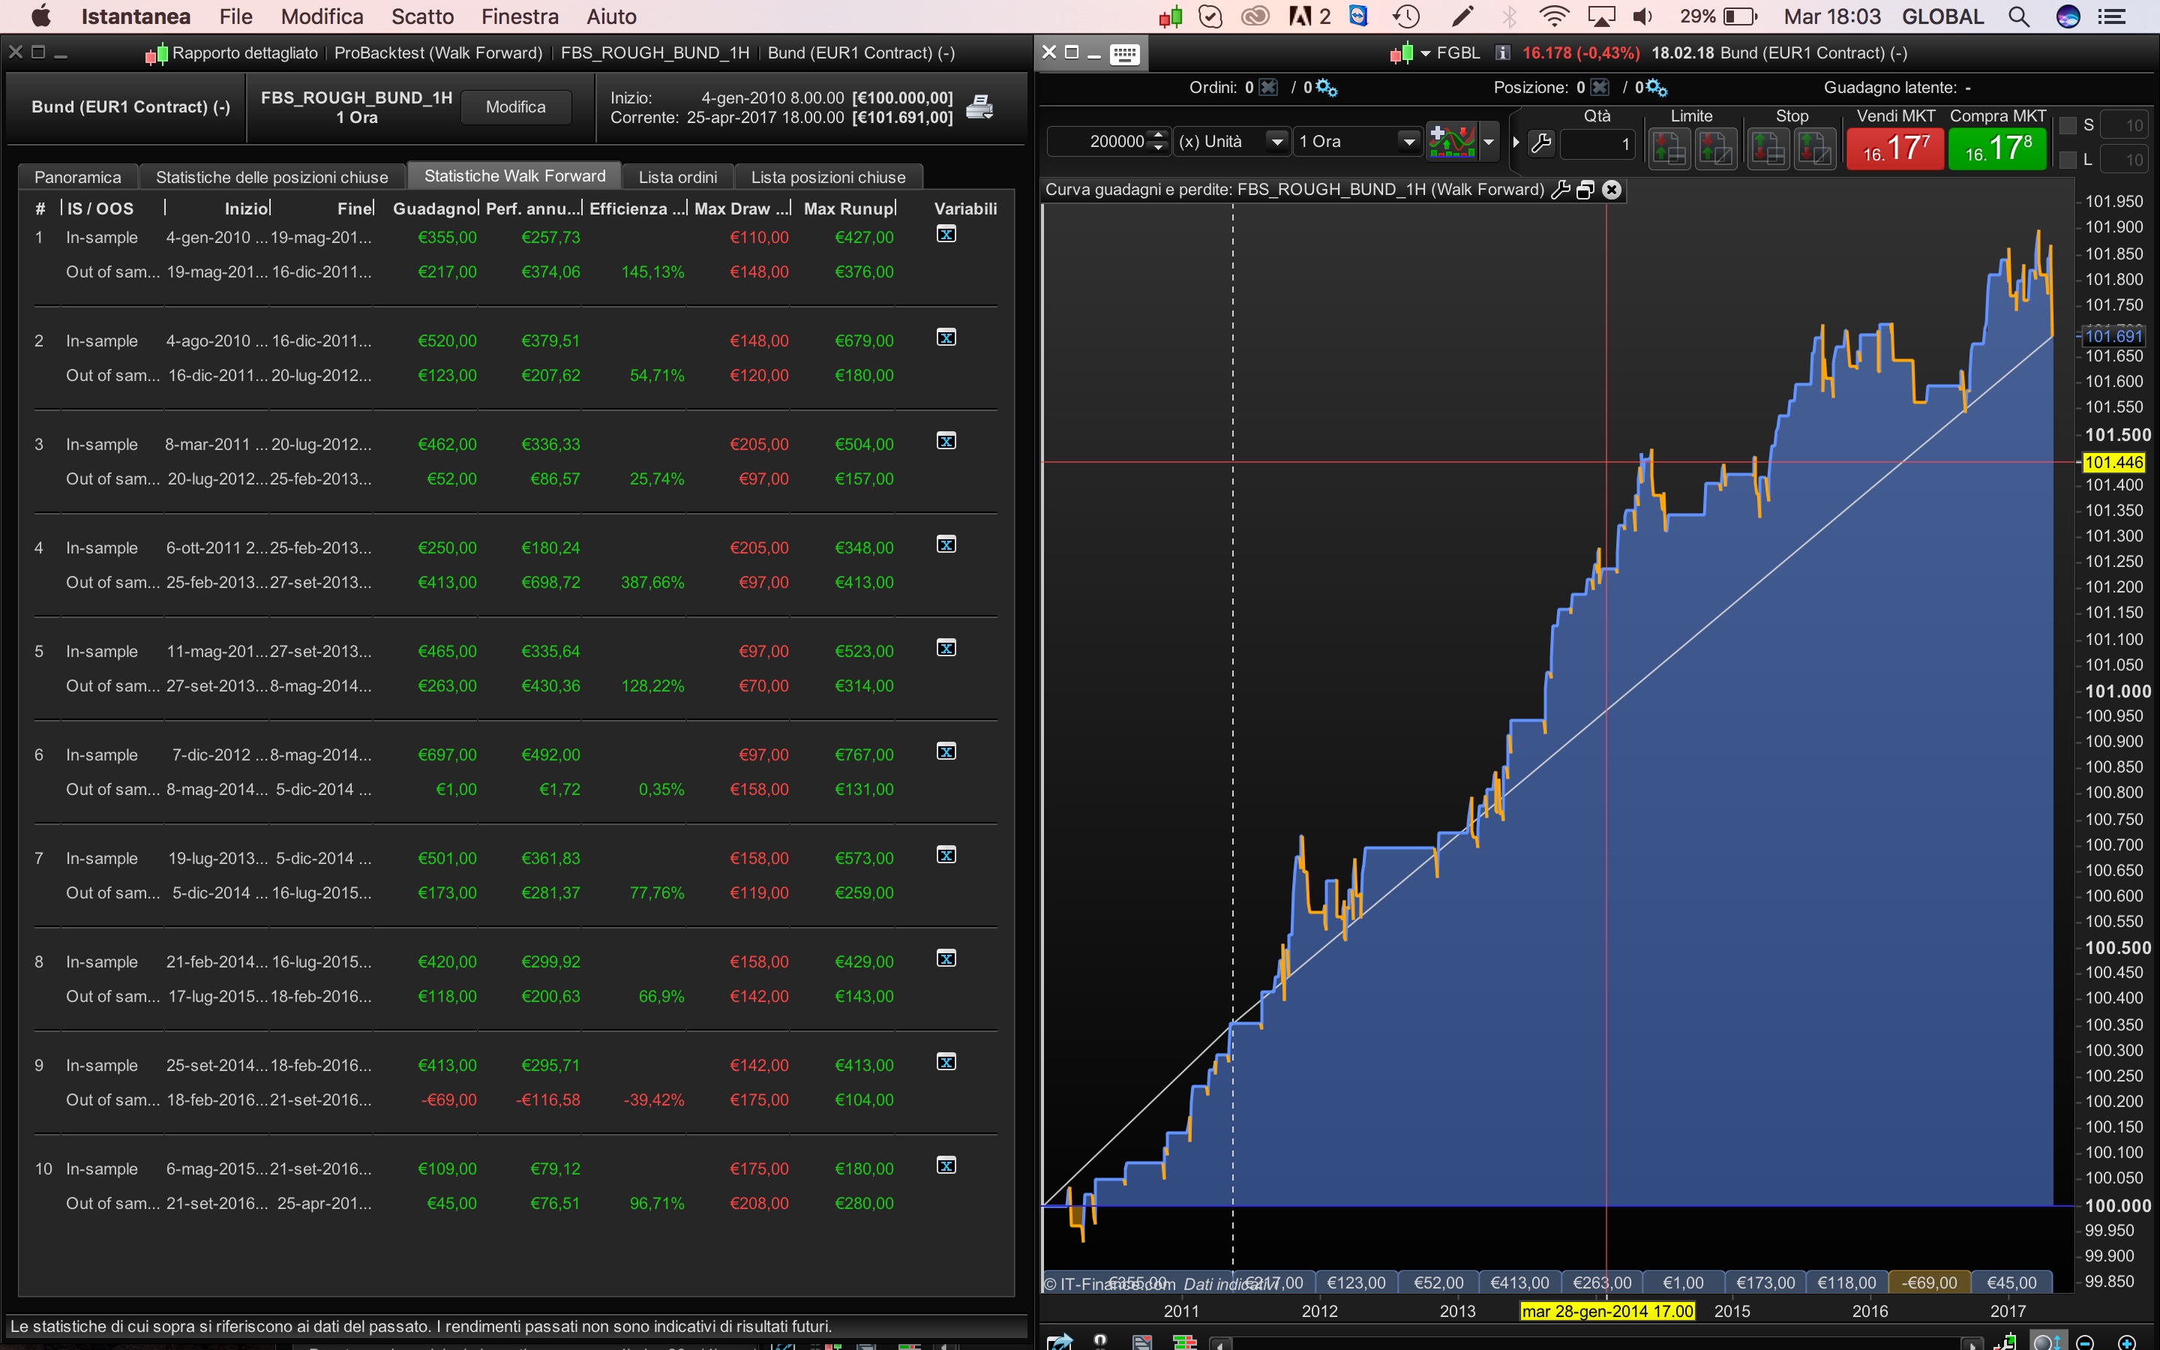Viewport: 2160px width, 1350px height.
Task: Click the Modifica button
Action: pos(515,107)
